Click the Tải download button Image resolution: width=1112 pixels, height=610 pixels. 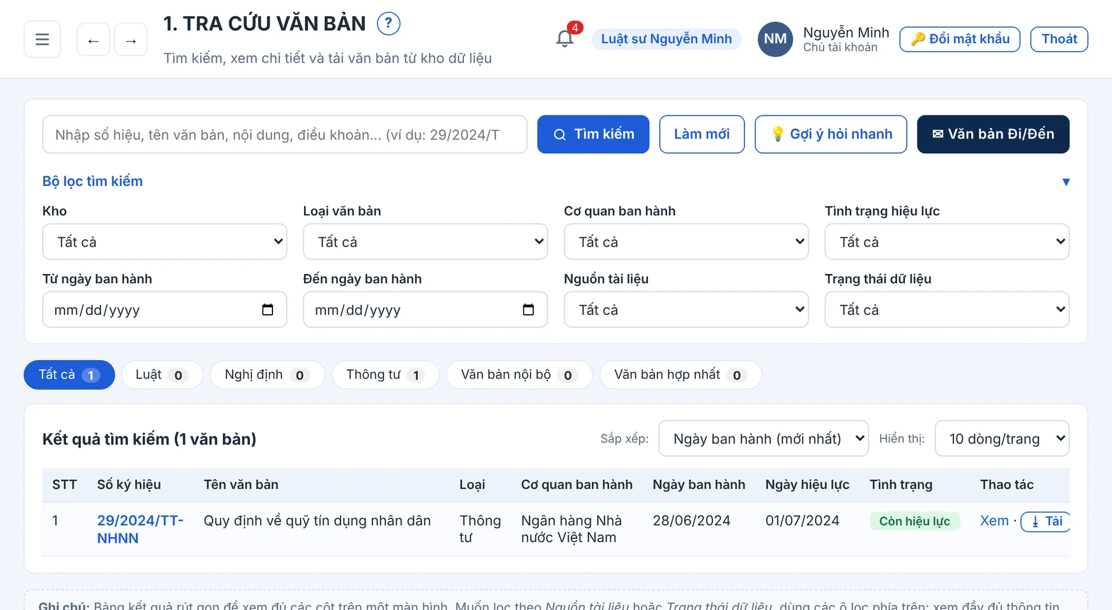[x=1046, y=521]
